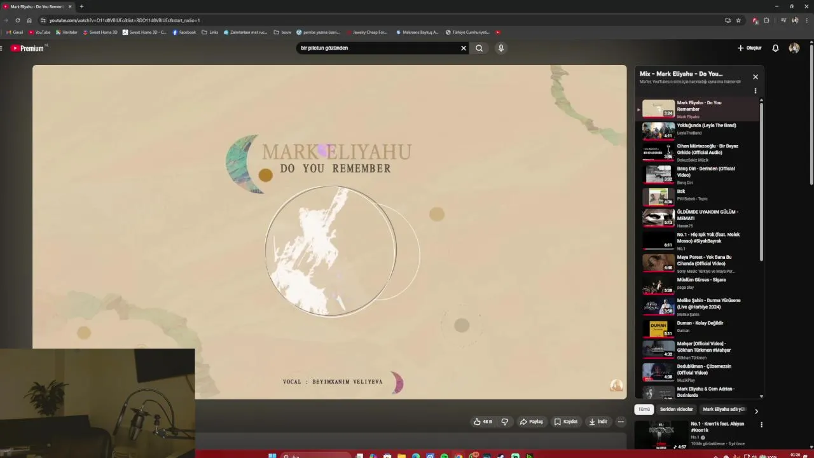Image resolution: width=814 pixels, height=458 pixels.
Task: Click Oluştur create button
Action: (749, 48)
